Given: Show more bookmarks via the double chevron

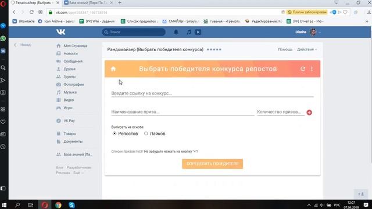Looking at the screenshot, I should pyautogui.click(x=367, y=21).
